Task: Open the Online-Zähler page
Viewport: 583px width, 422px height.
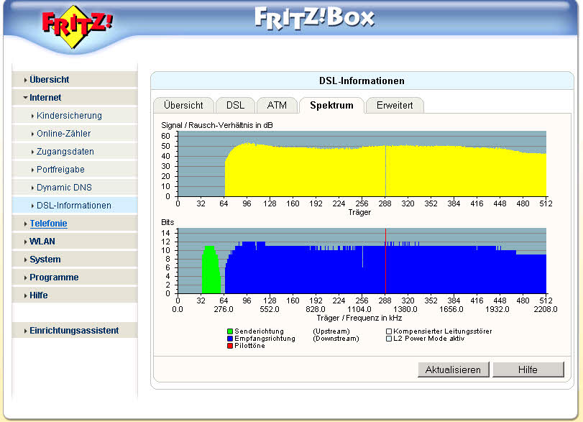Action: (x=75, y=134)
